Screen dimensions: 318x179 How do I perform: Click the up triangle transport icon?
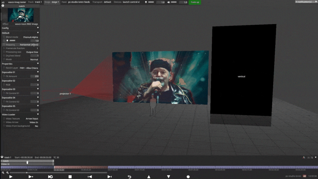[149, 177]
